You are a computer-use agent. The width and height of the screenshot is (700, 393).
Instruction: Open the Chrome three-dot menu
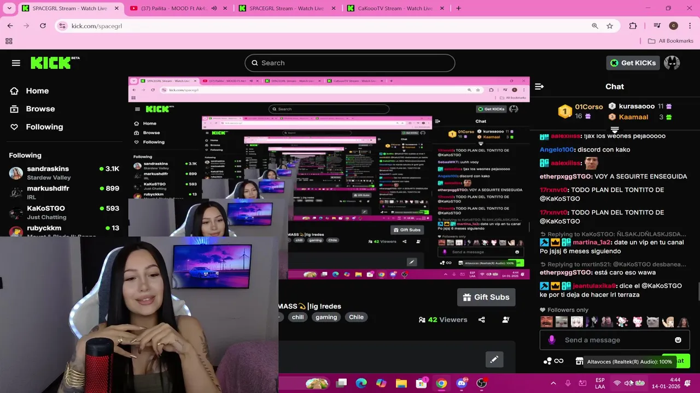pyautogui.click(x=690, y=26)
